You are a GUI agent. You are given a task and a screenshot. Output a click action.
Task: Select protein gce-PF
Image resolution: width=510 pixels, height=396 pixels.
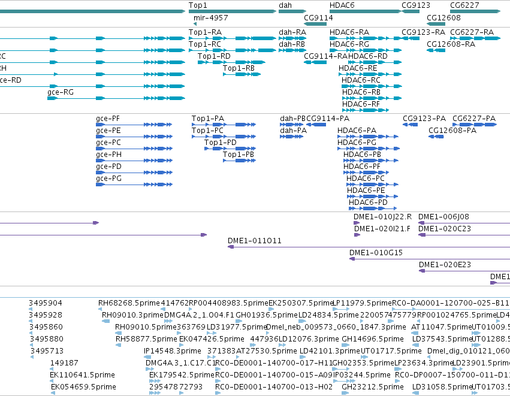point(134,125)
